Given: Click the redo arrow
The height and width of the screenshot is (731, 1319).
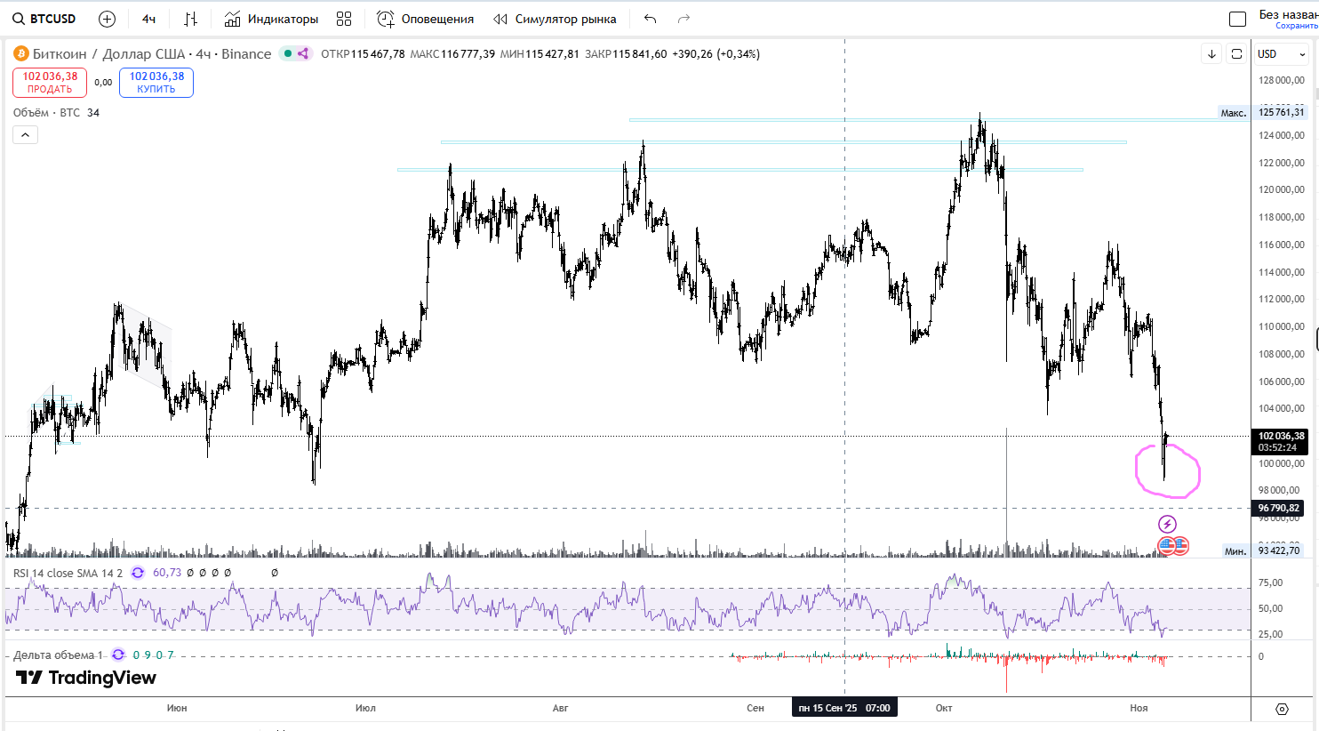Looking at the screenshot, I should coord(683,19).
